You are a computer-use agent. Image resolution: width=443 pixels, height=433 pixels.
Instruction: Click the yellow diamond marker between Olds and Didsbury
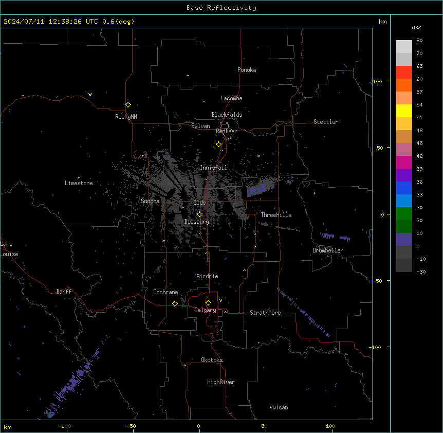pos(199,214)
